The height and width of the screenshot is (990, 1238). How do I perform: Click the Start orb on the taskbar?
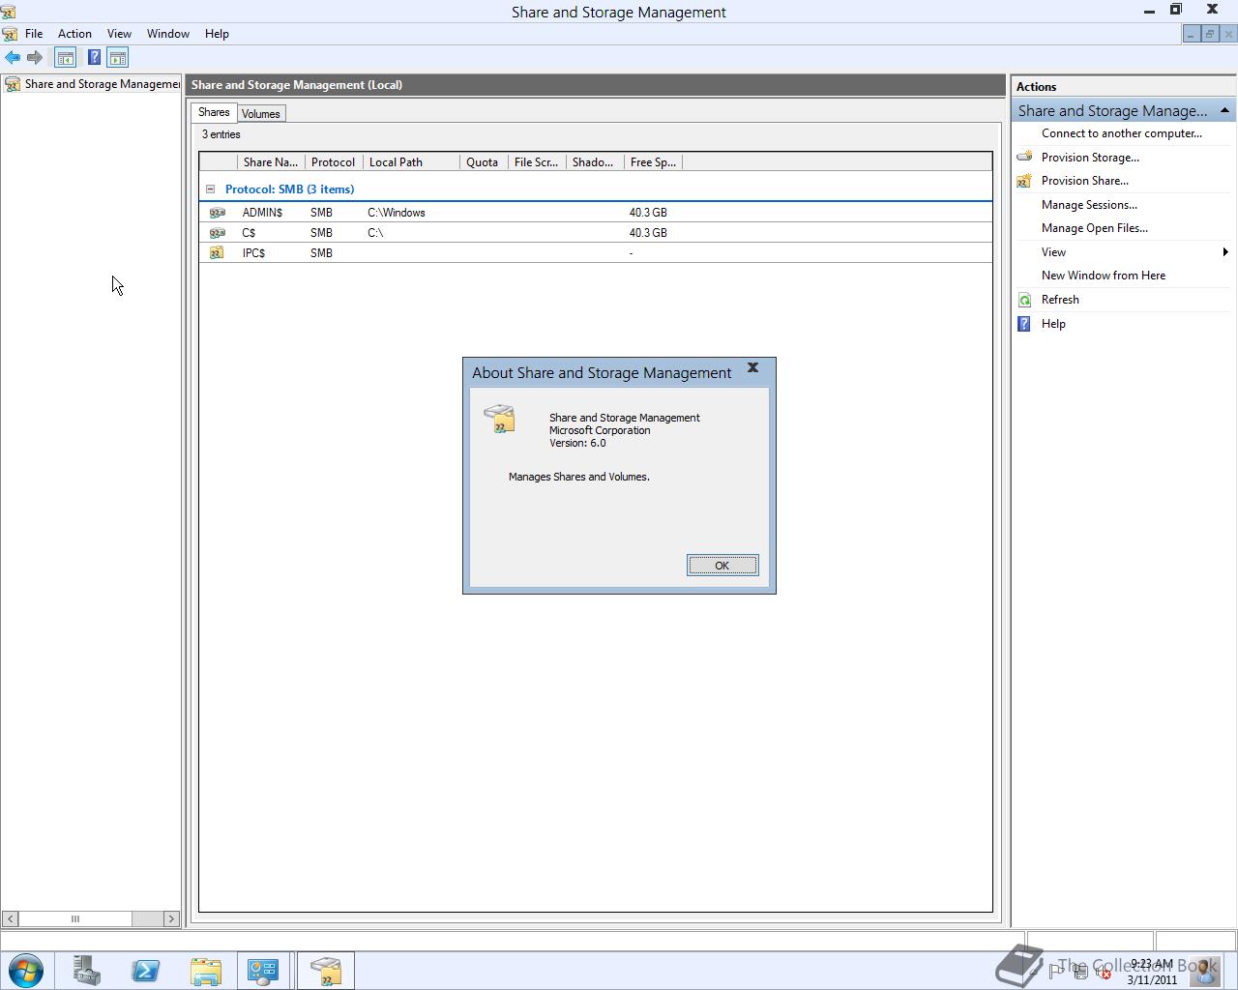pos(25,971)
